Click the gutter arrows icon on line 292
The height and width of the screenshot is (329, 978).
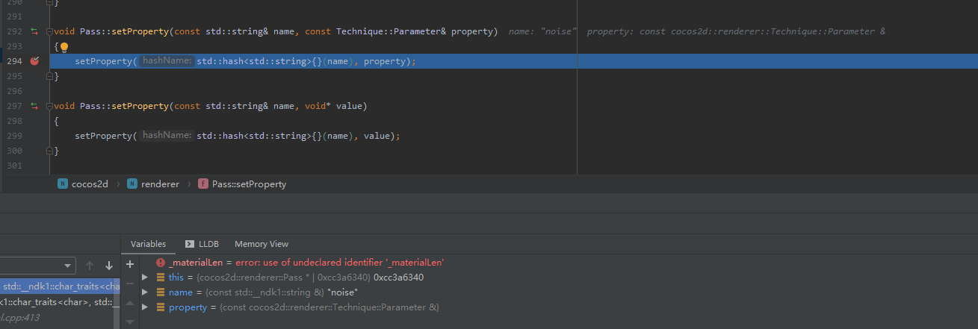click(x=34, y=32)
